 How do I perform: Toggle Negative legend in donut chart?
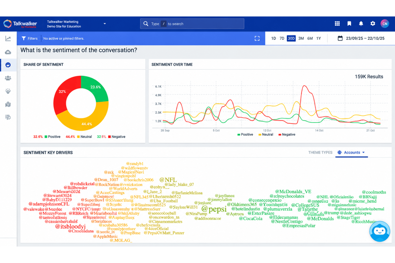click(x=117, y=137)
